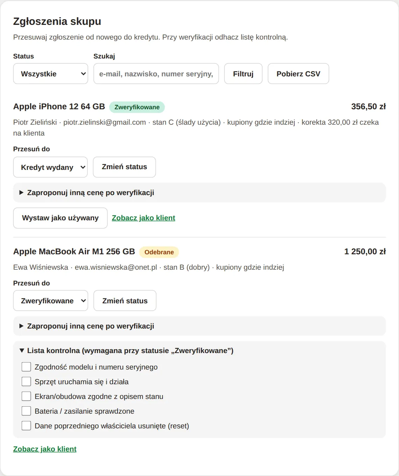Click the Wystaw jako używany button
The width and height of the screenshot is (399, 476).
pos(60,218)
